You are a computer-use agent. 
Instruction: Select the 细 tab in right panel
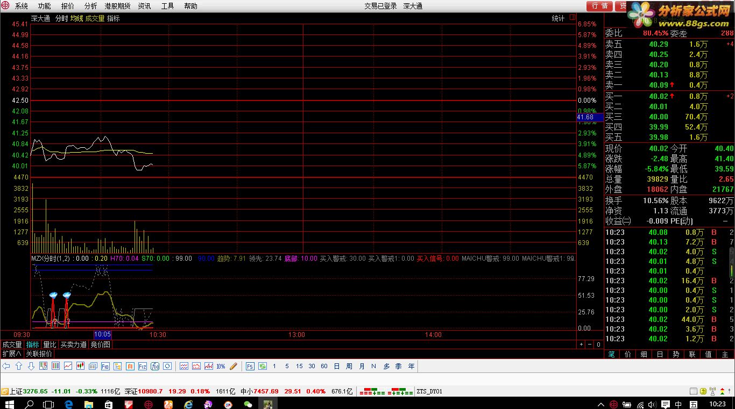644,354
